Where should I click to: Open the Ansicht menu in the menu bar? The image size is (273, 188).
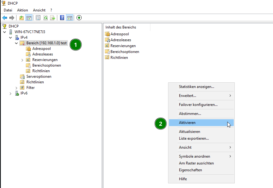click(39, 10)
